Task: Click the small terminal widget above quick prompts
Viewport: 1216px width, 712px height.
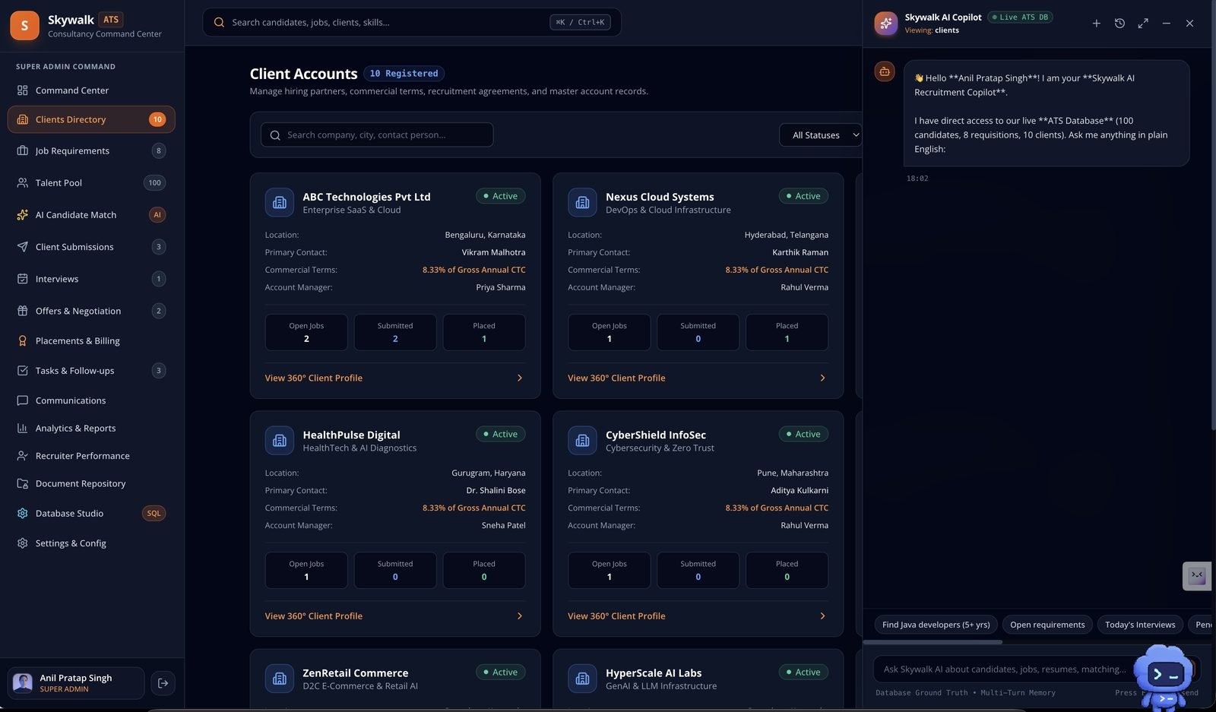Action: (x=1197, y=576)
